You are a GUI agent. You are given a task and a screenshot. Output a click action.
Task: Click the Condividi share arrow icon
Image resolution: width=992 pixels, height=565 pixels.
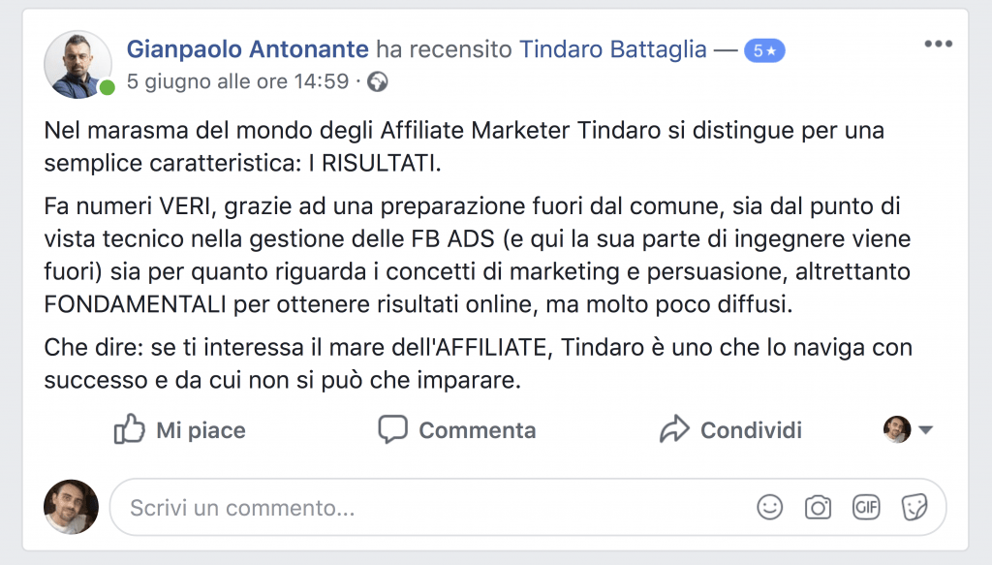point(674,429)
